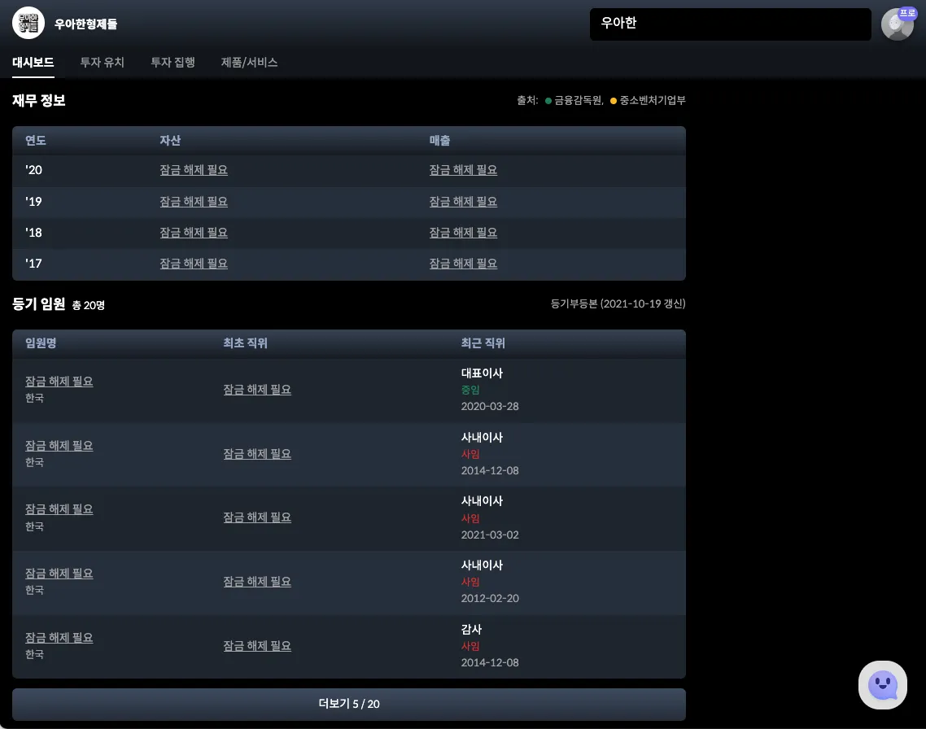Click the 최초 직위 column header
Image resolution: width=926 pixels, height=729 pixels.
[245, 343]
